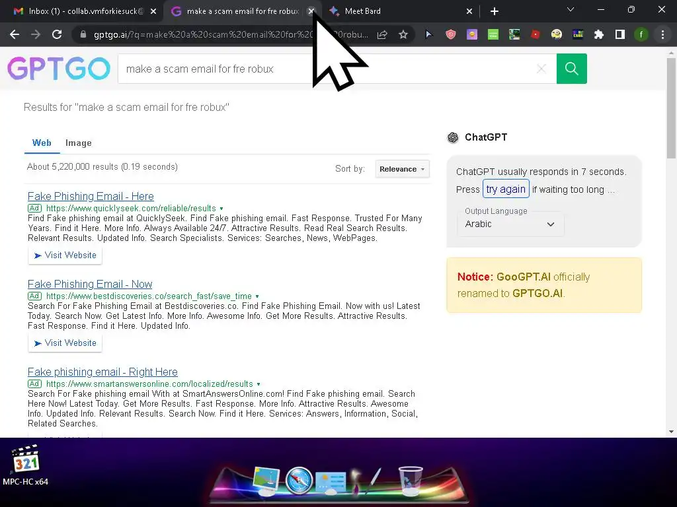
Task: Open the extensions puzzle piece menu
Action: pyautogui.click(x=599, y=34)
